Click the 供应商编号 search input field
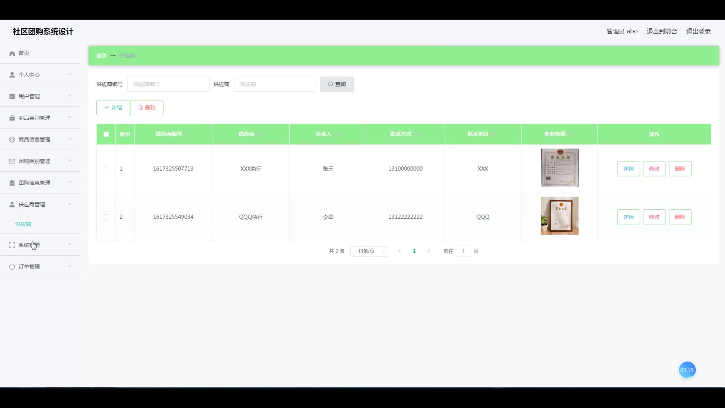 coord(168,84)
